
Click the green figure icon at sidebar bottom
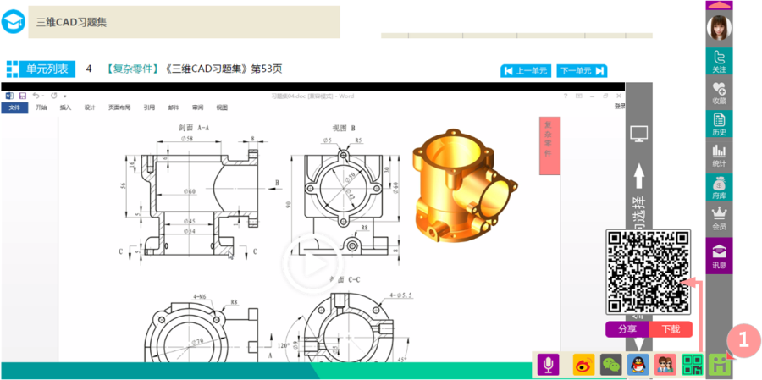click(720, 365)
